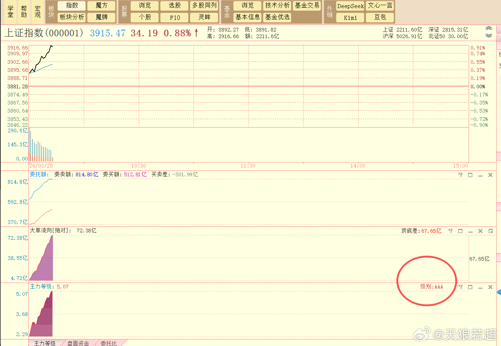
Task: Open 基金交易 fund trading
Action: tap(307, 5)
